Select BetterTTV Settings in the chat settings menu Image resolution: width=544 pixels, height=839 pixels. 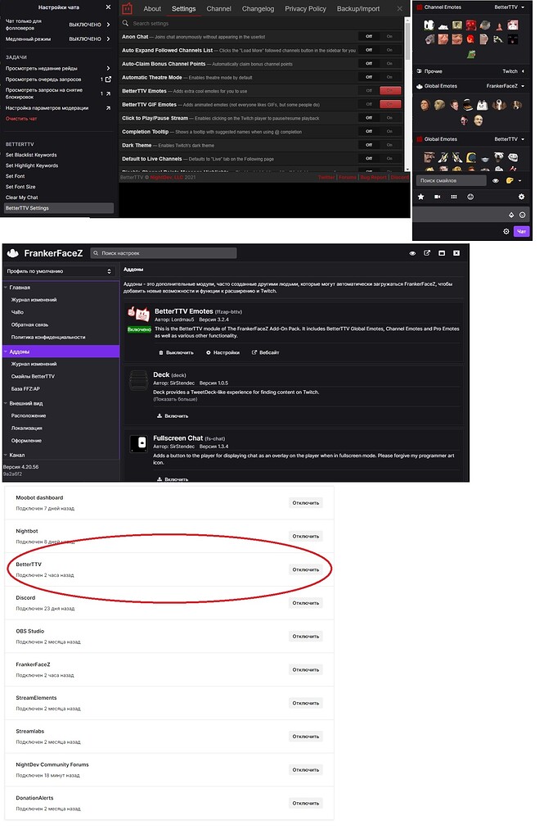click(58, 208)
